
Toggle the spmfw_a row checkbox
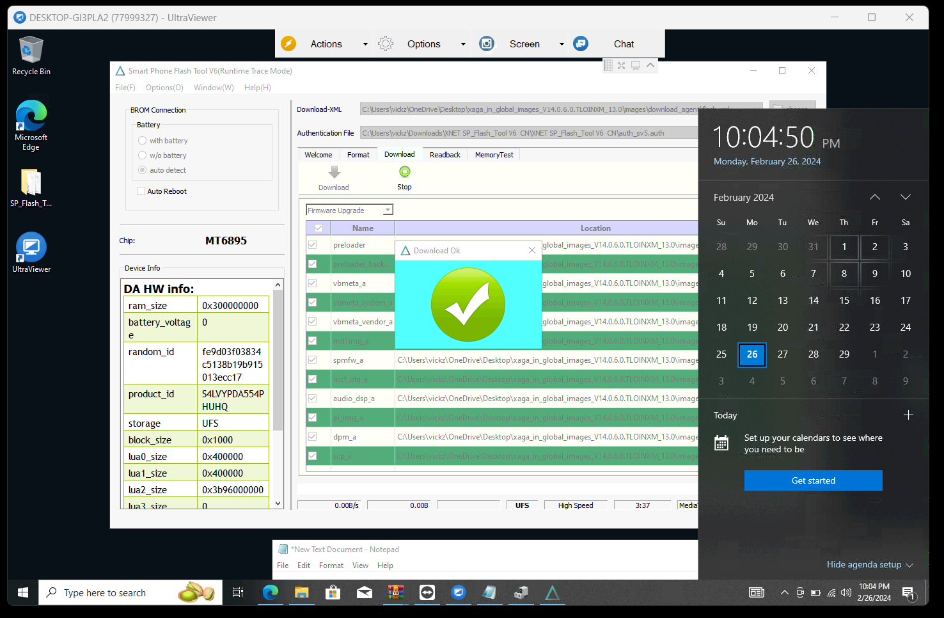(313, 360)
